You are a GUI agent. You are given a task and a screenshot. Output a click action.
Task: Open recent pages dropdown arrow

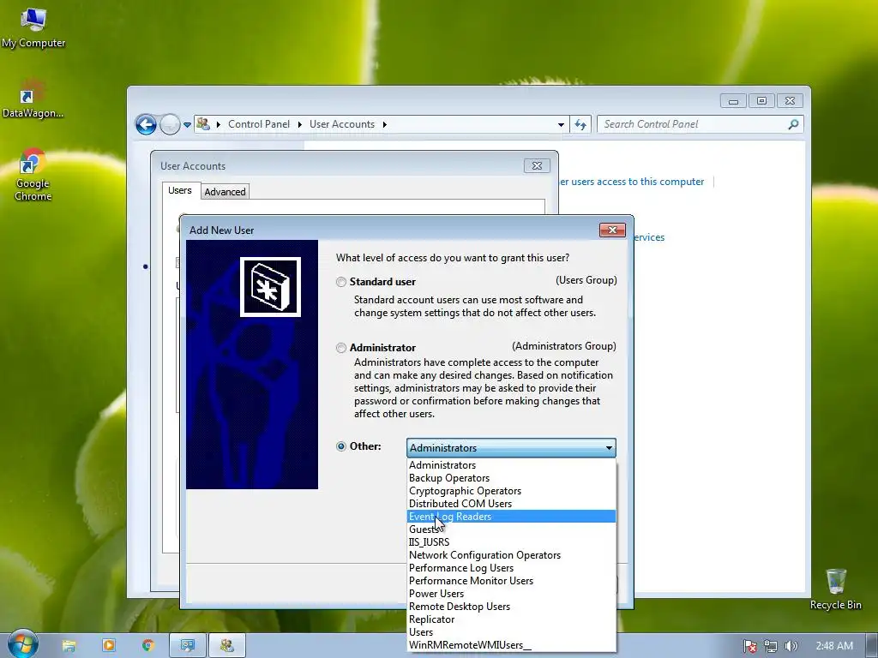[x=187, y=125]
